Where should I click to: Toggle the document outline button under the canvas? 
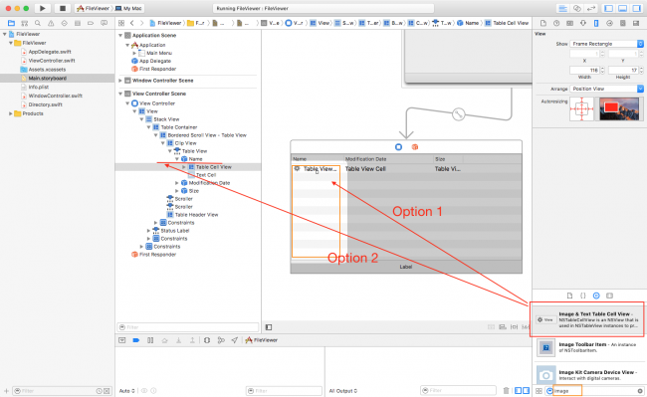tap(269, 327)
